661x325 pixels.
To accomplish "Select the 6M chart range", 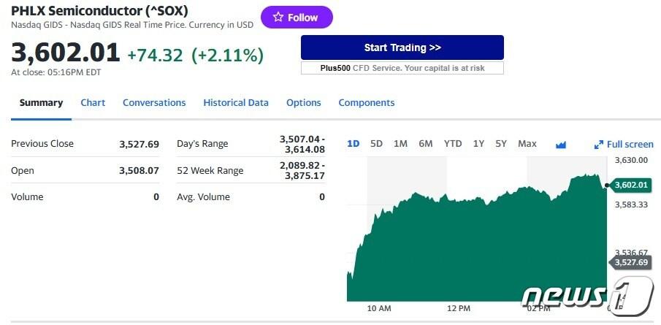I will (x=426, y=144).
